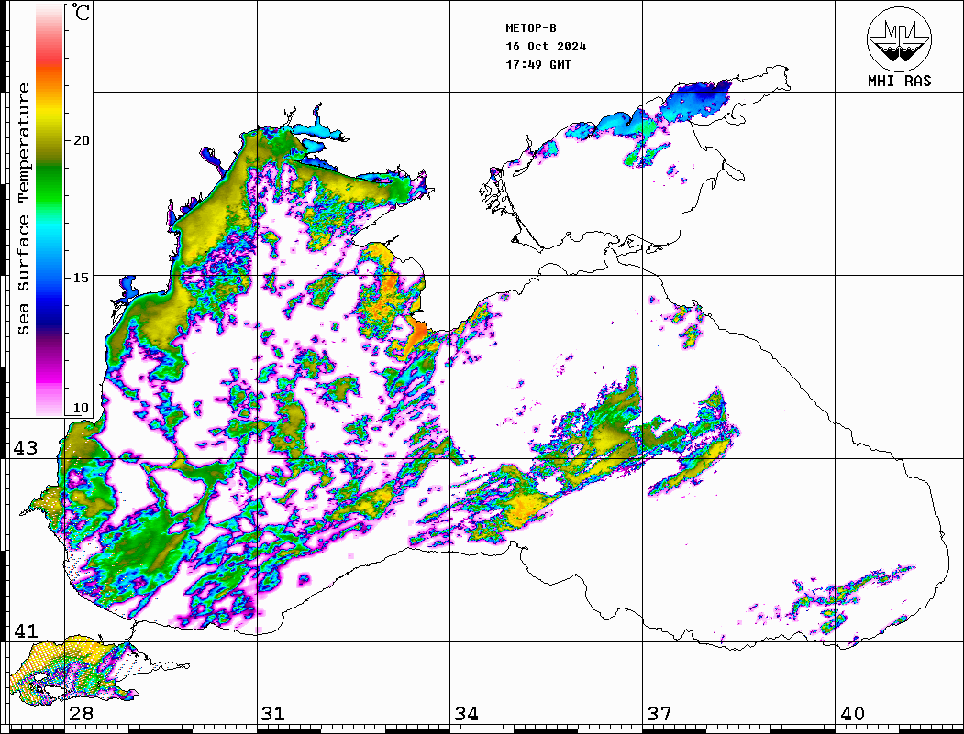Click the '16 Oct 2024' date text
The height and width of the screenshot is (734, 964).
point(546,46)
